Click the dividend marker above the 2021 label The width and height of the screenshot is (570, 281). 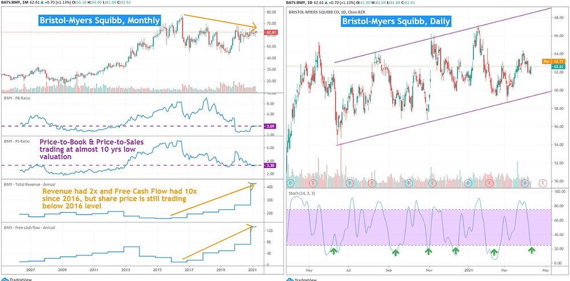(468, 183)
